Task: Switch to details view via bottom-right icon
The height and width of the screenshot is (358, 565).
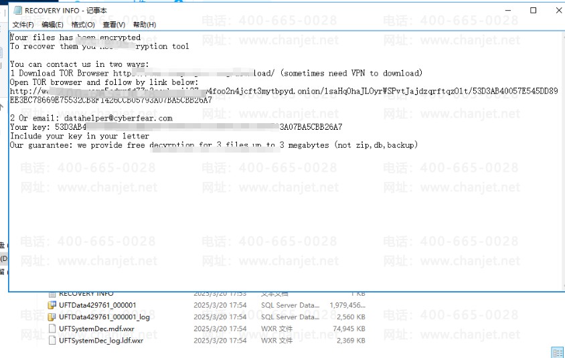Action: (x=557, y=352)
